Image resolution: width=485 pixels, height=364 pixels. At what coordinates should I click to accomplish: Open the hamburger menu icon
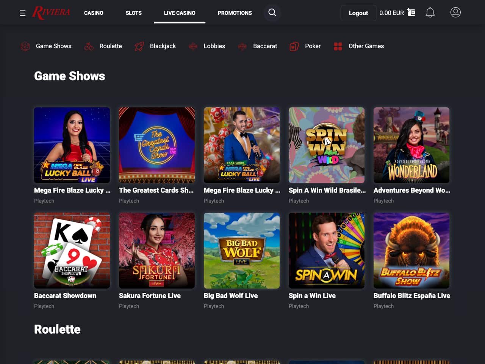(23, 13)
